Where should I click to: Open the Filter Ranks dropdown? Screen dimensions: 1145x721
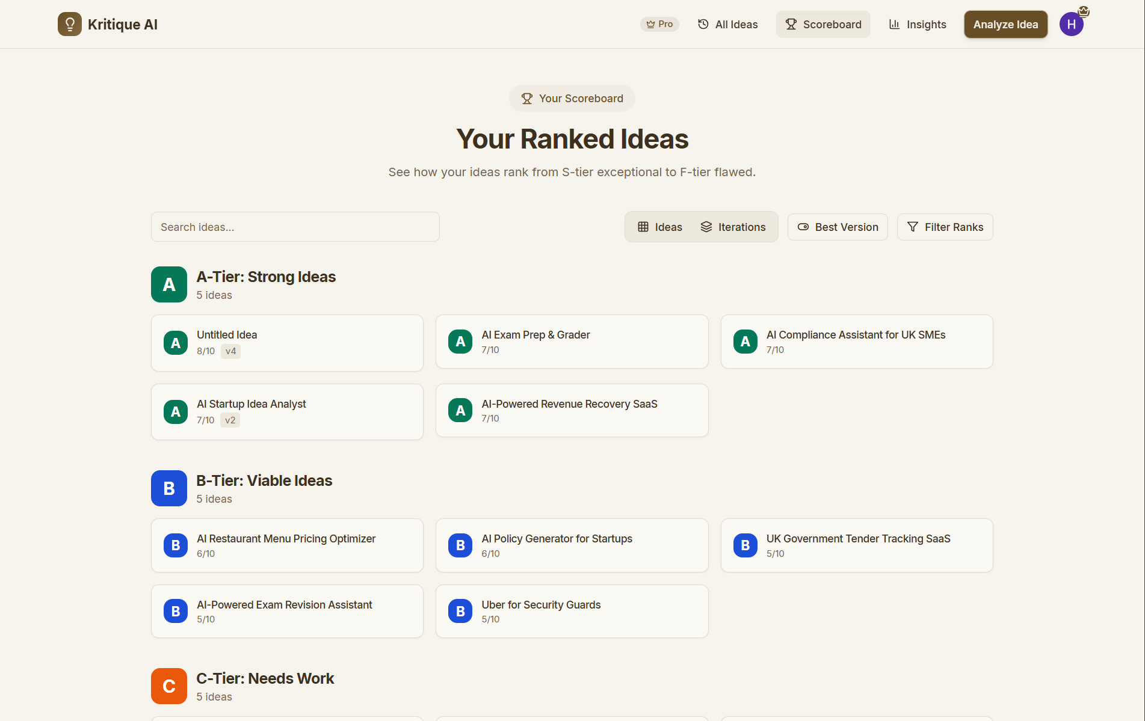945,227
